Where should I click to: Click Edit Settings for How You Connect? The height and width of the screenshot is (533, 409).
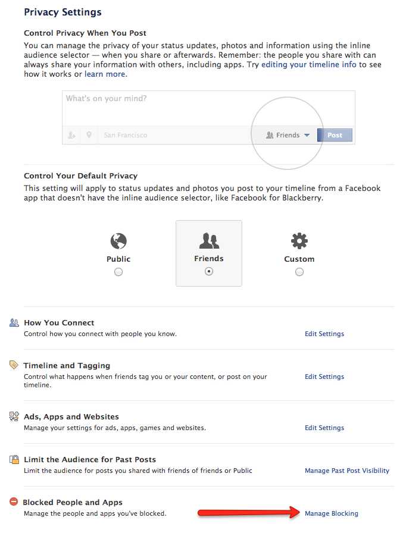click(x=324, y=334)
